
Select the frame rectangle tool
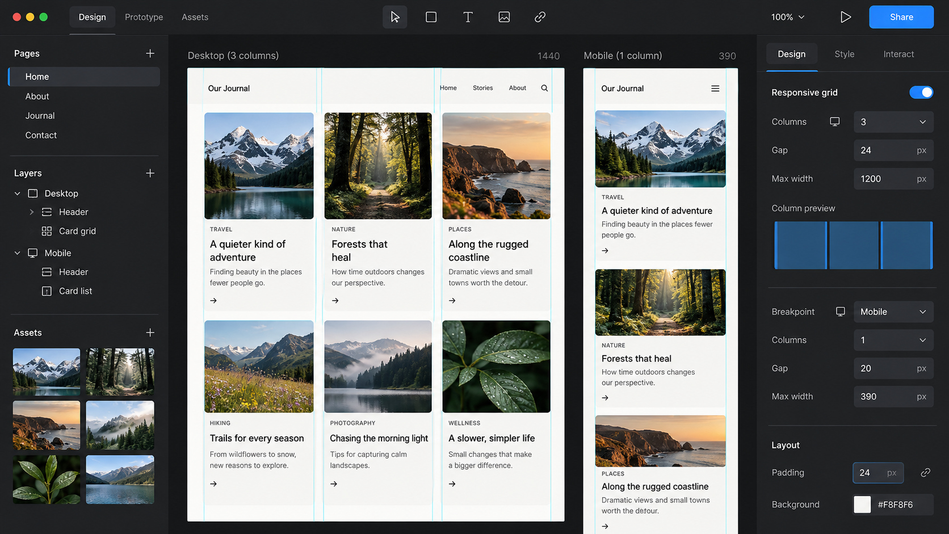tap(431, 17)
